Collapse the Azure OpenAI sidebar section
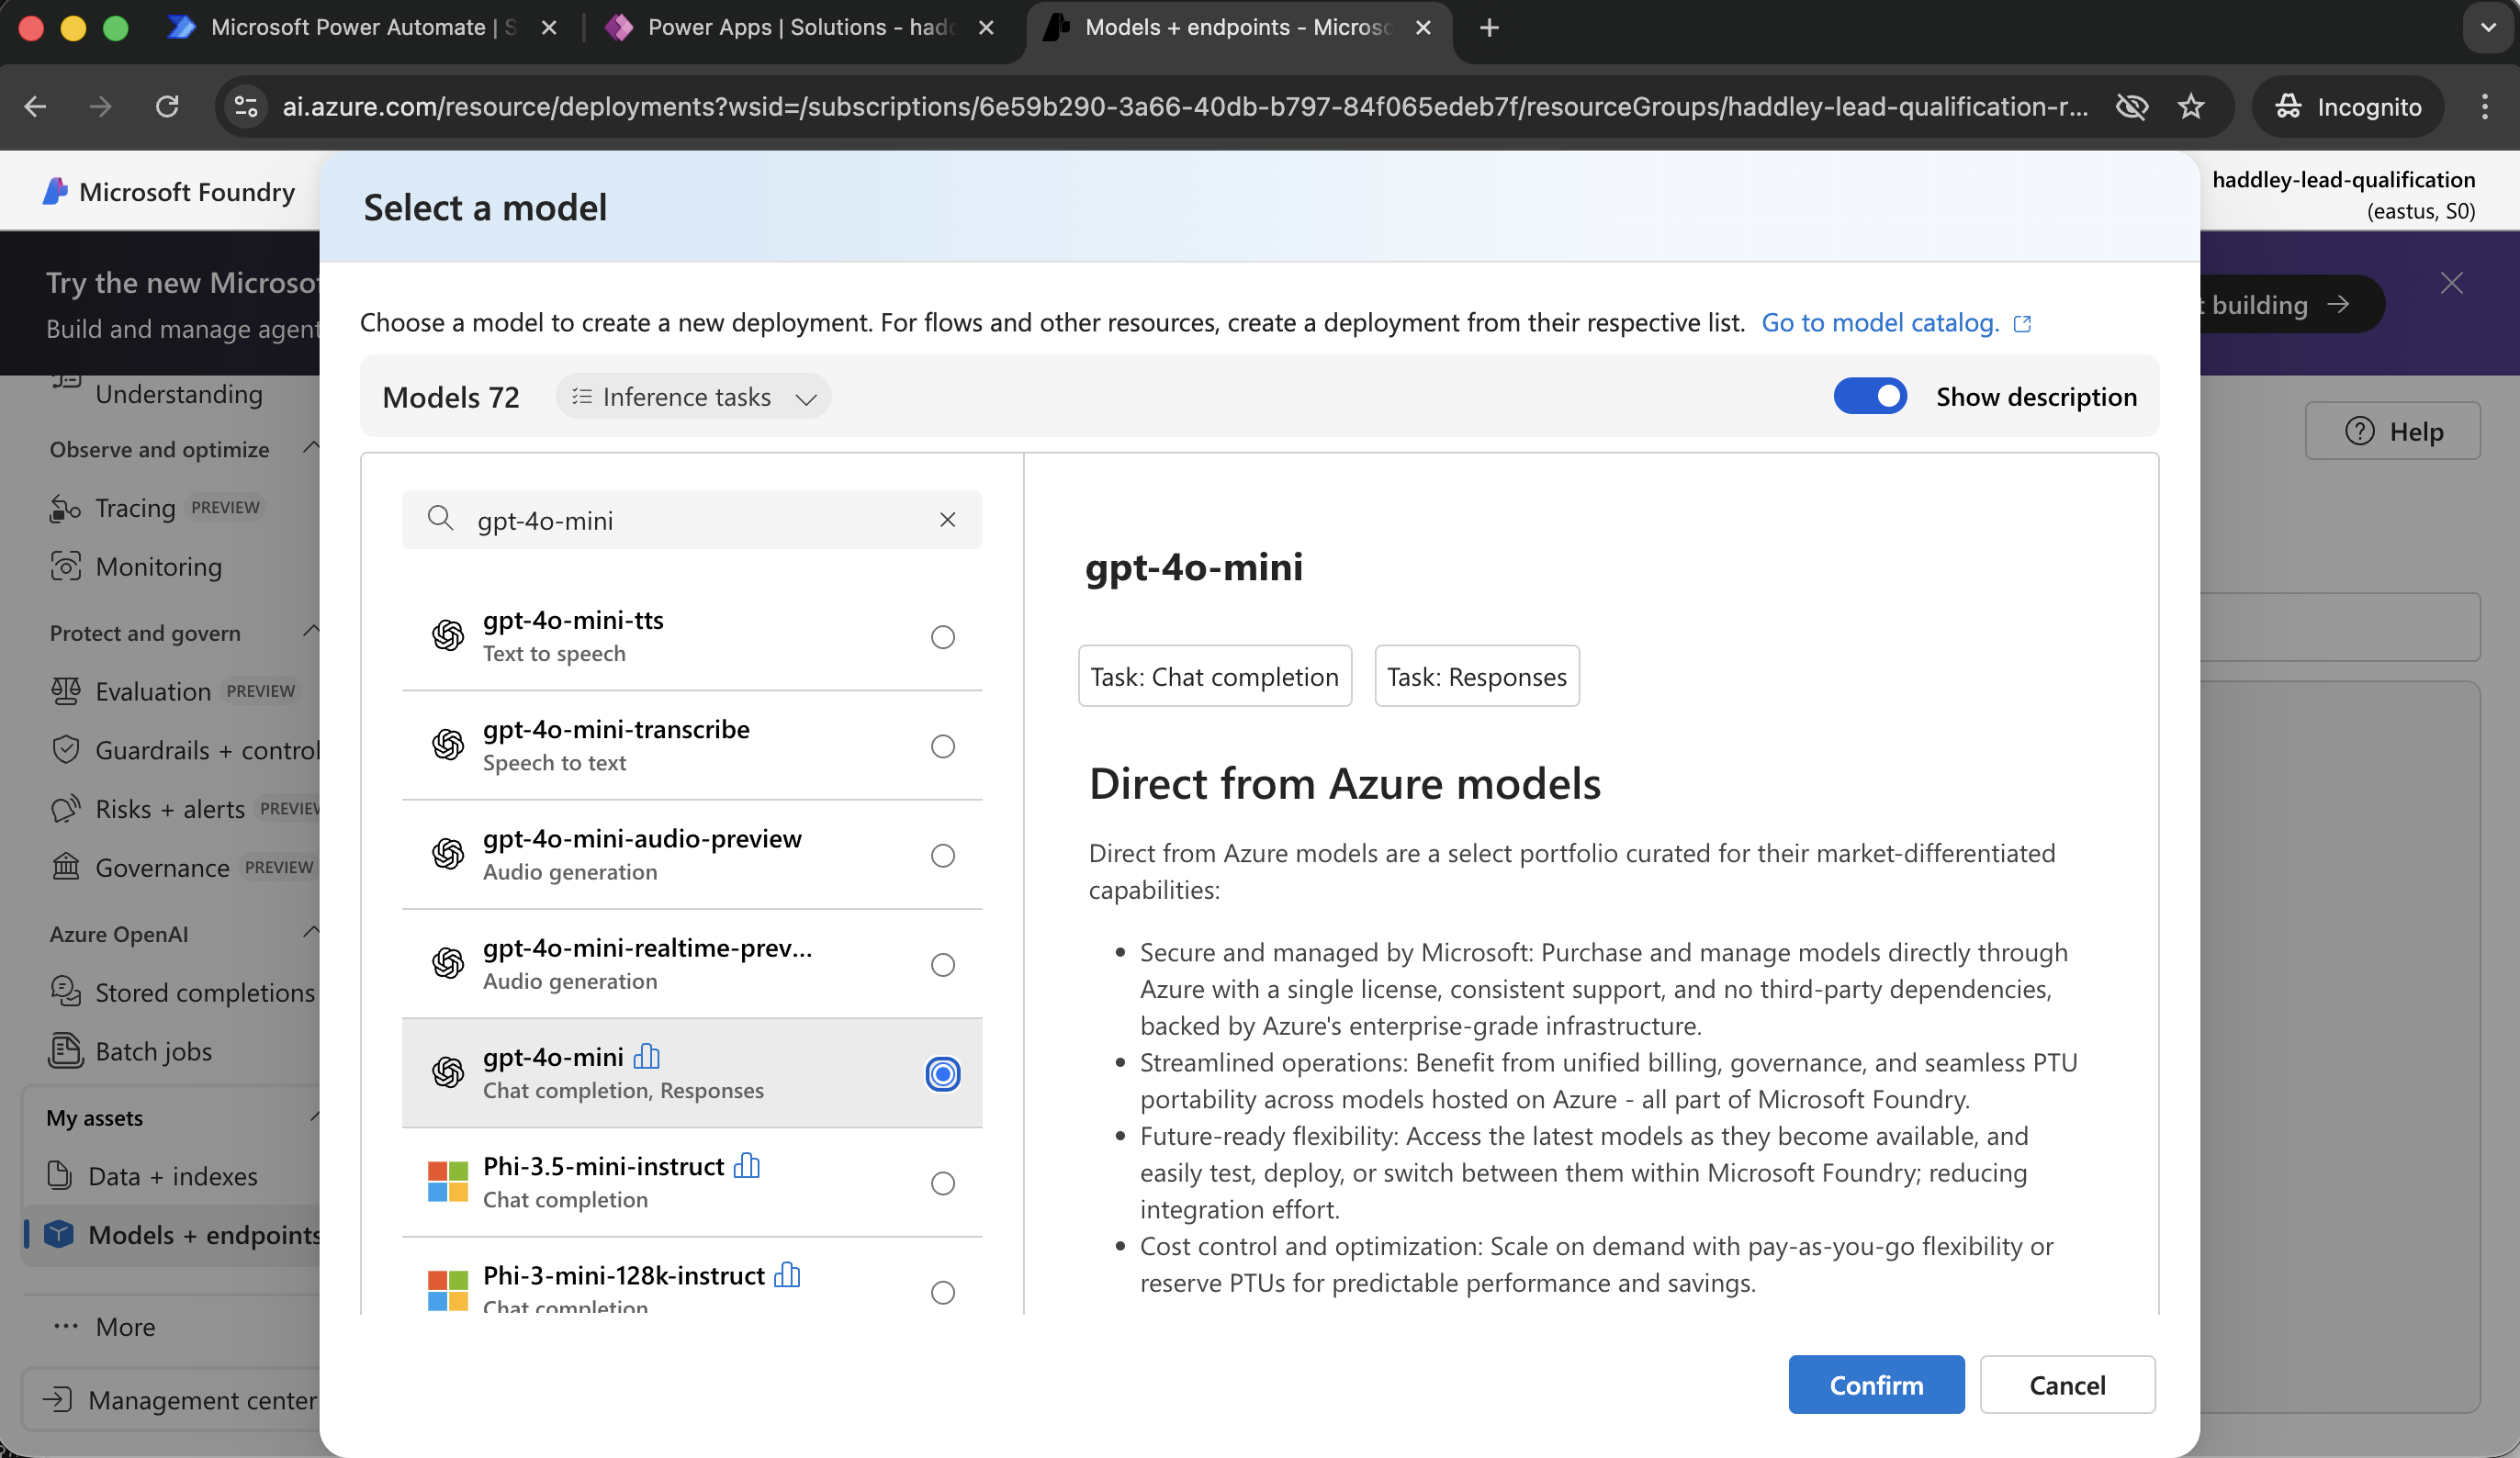2520x1458 pixels. point(311,931)
